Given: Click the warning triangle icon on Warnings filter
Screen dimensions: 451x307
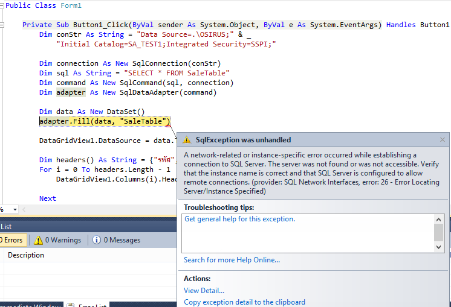Looking at the screenshot, I should pyautogui.click(x=38, y=240).
